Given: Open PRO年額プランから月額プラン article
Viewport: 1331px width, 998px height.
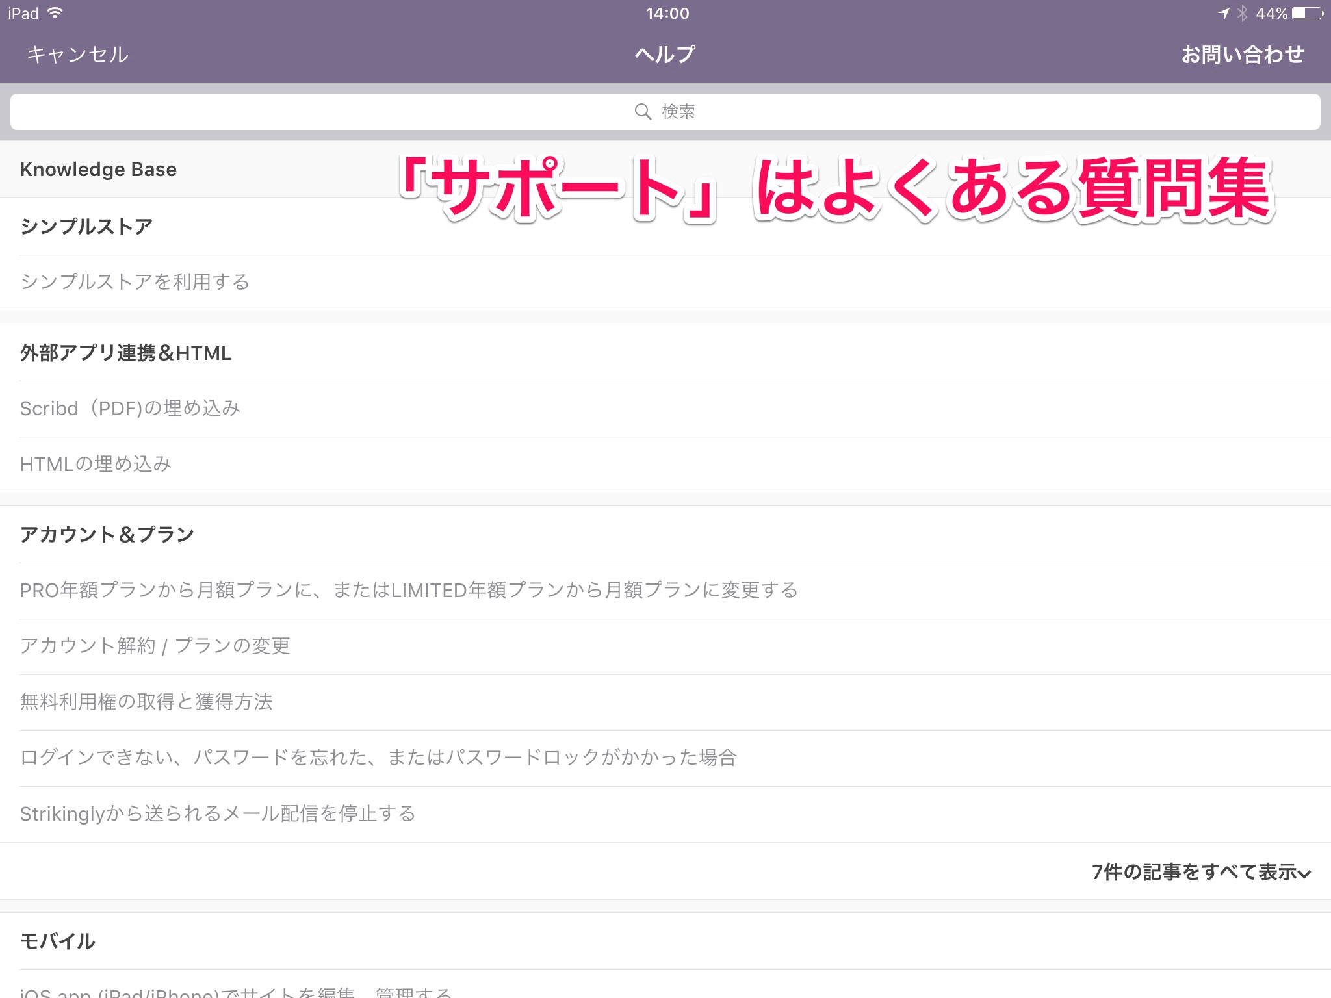Looking at the screenshot, I should point(408,590).
